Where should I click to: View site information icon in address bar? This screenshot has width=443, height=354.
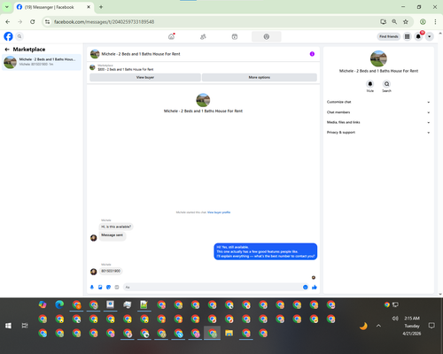click(47, 21)
